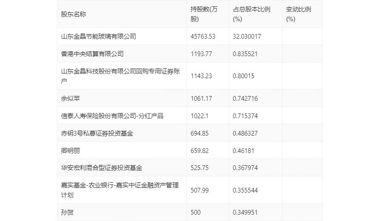Image resolution: width=380 pixels, height=221 pixels.
Task: Click shareholder 卿明丽
Action: 70,151
